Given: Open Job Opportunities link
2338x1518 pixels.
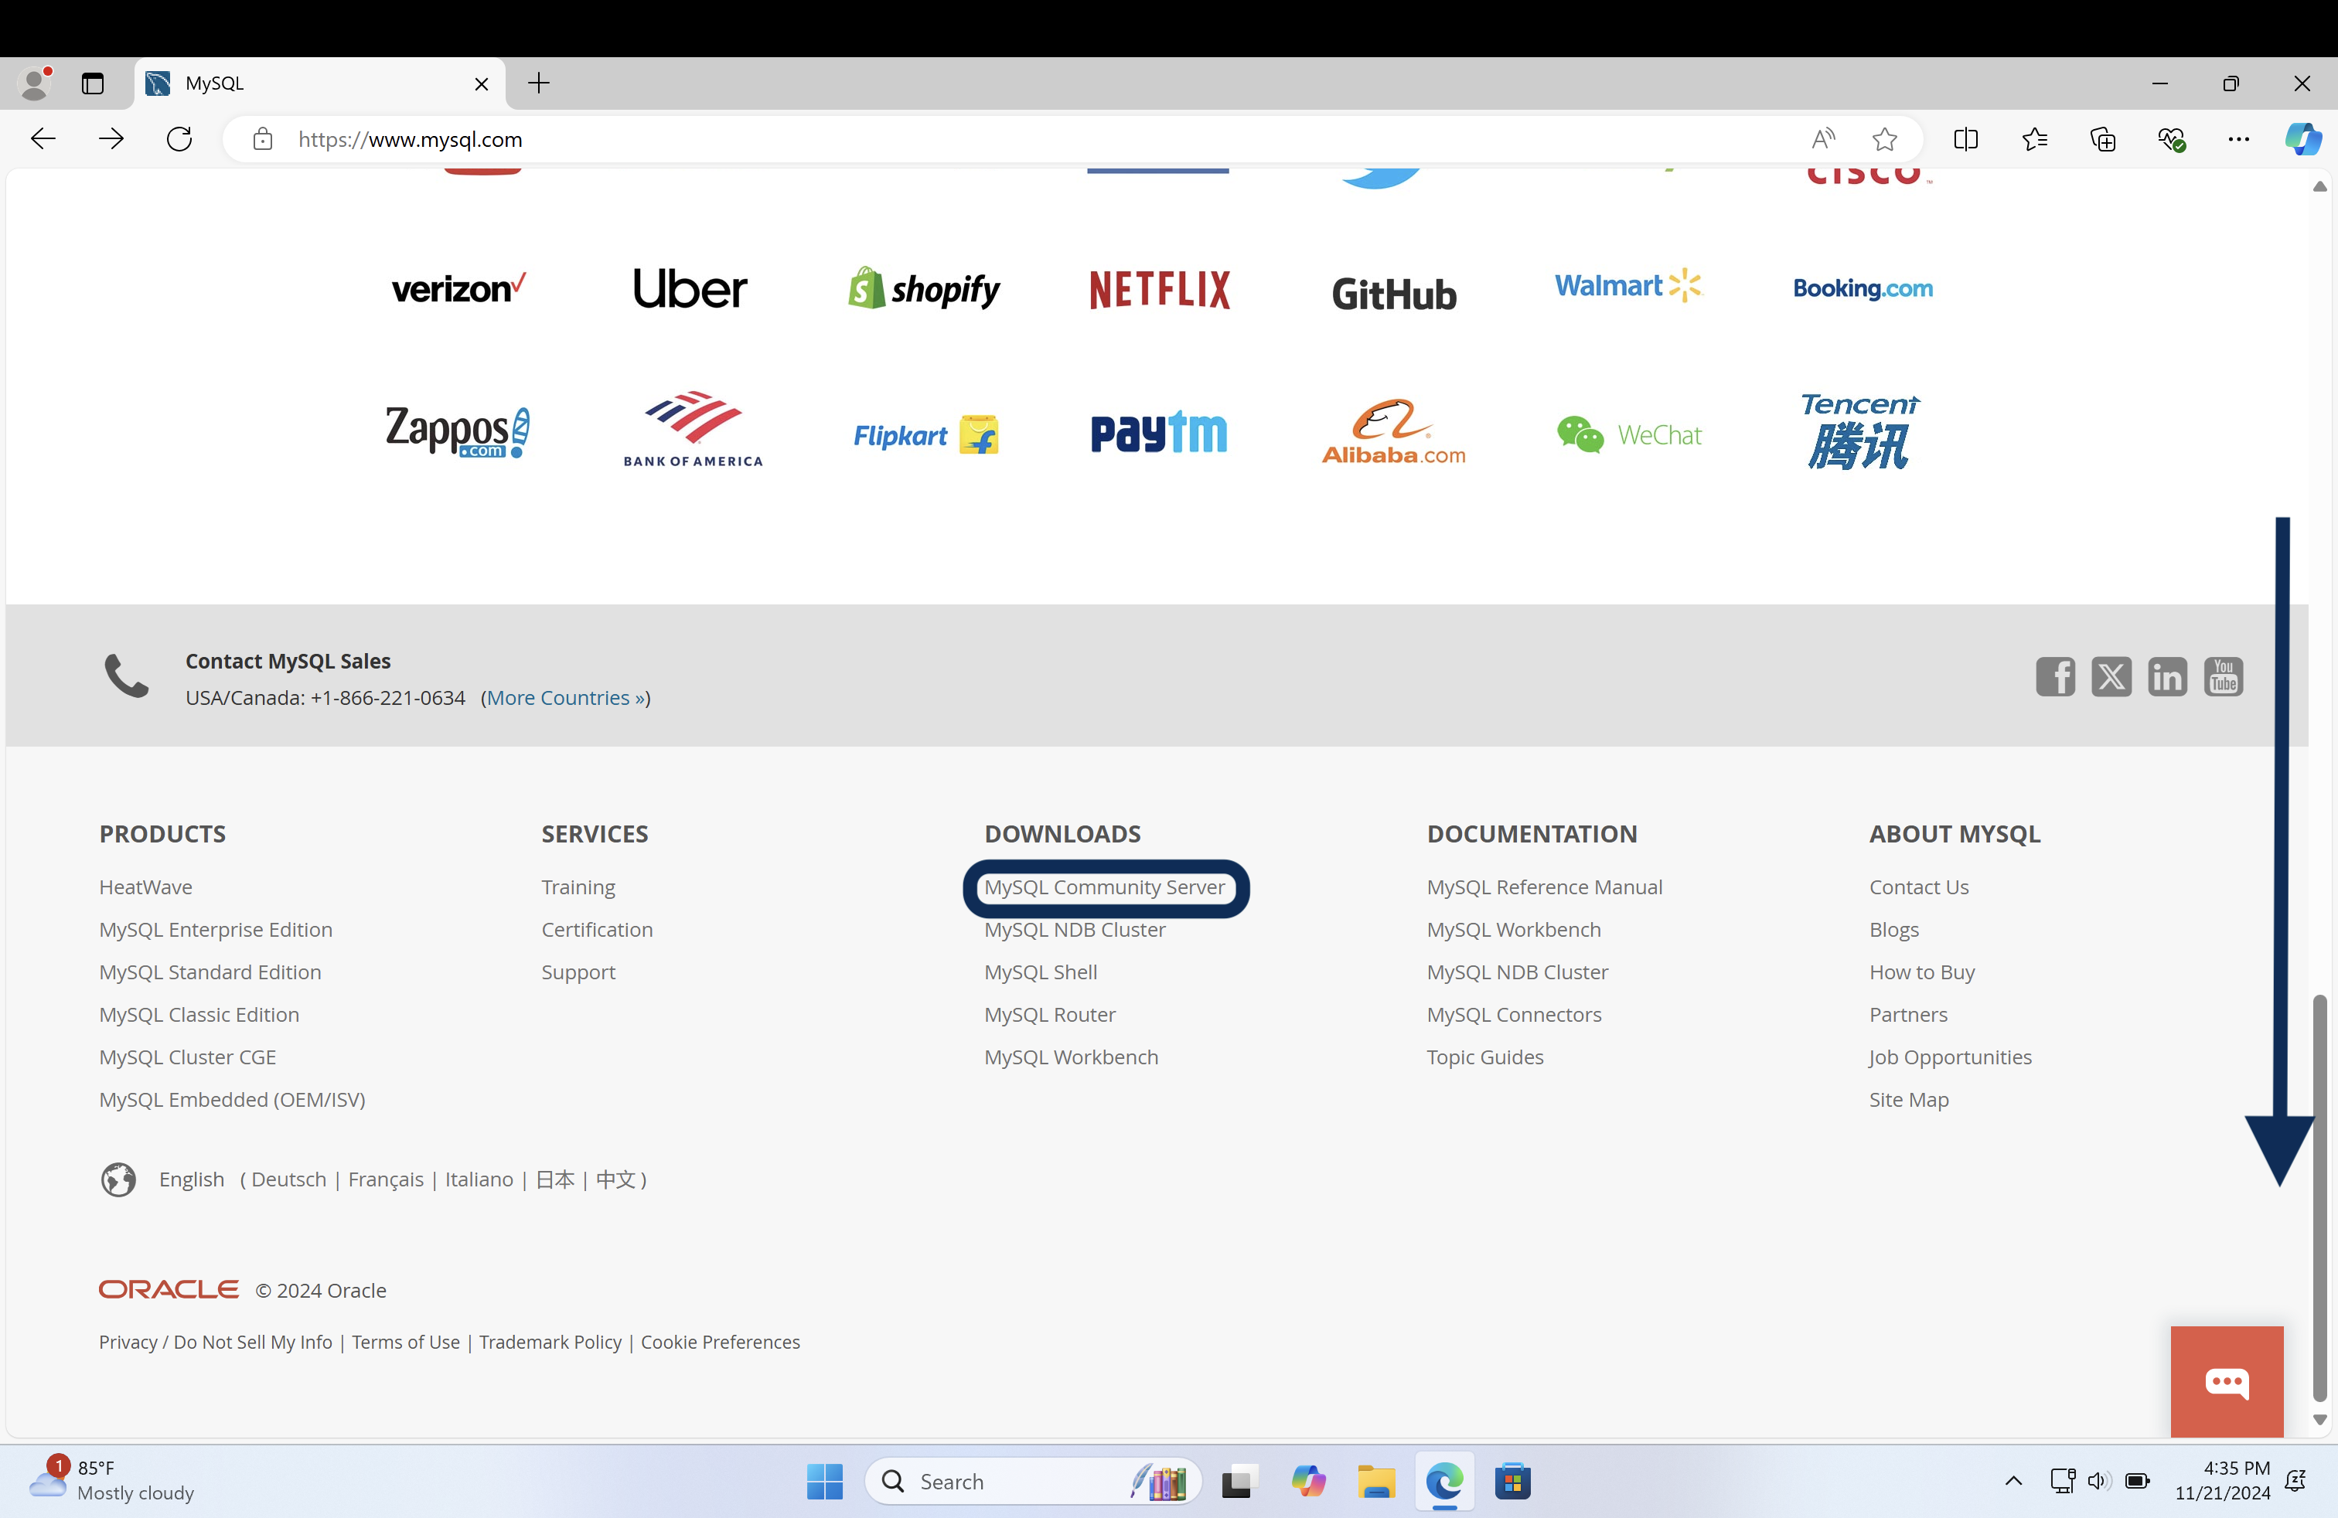Looking at the screenshot, I should coord(1950,1057).
